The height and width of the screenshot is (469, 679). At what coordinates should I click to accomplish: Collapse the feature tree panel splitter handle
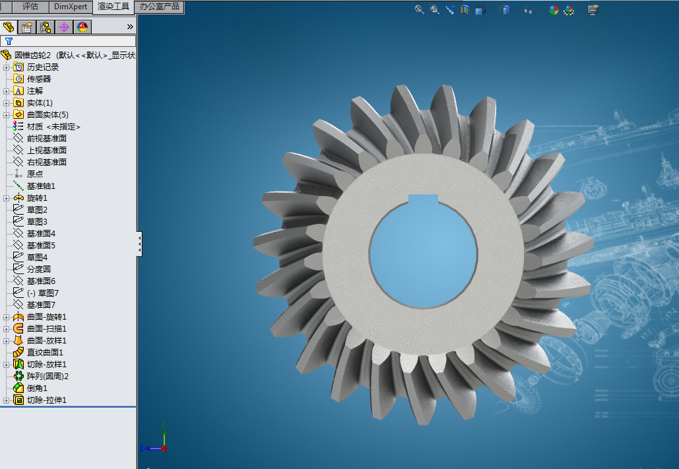tap(139, 244)
